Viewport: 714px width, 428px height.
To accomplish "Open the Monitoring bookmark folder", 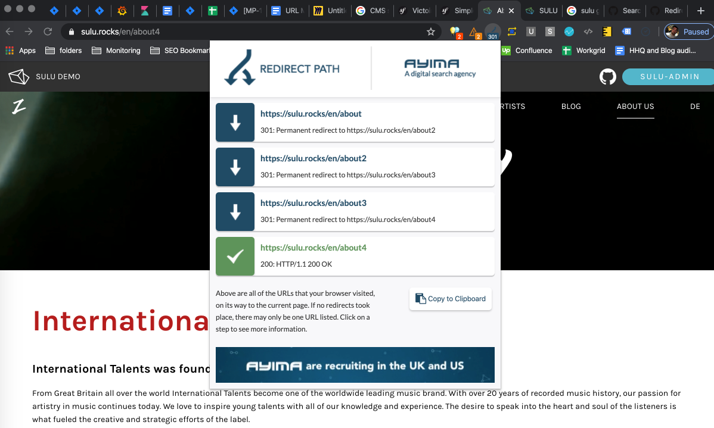I will 116,51.
